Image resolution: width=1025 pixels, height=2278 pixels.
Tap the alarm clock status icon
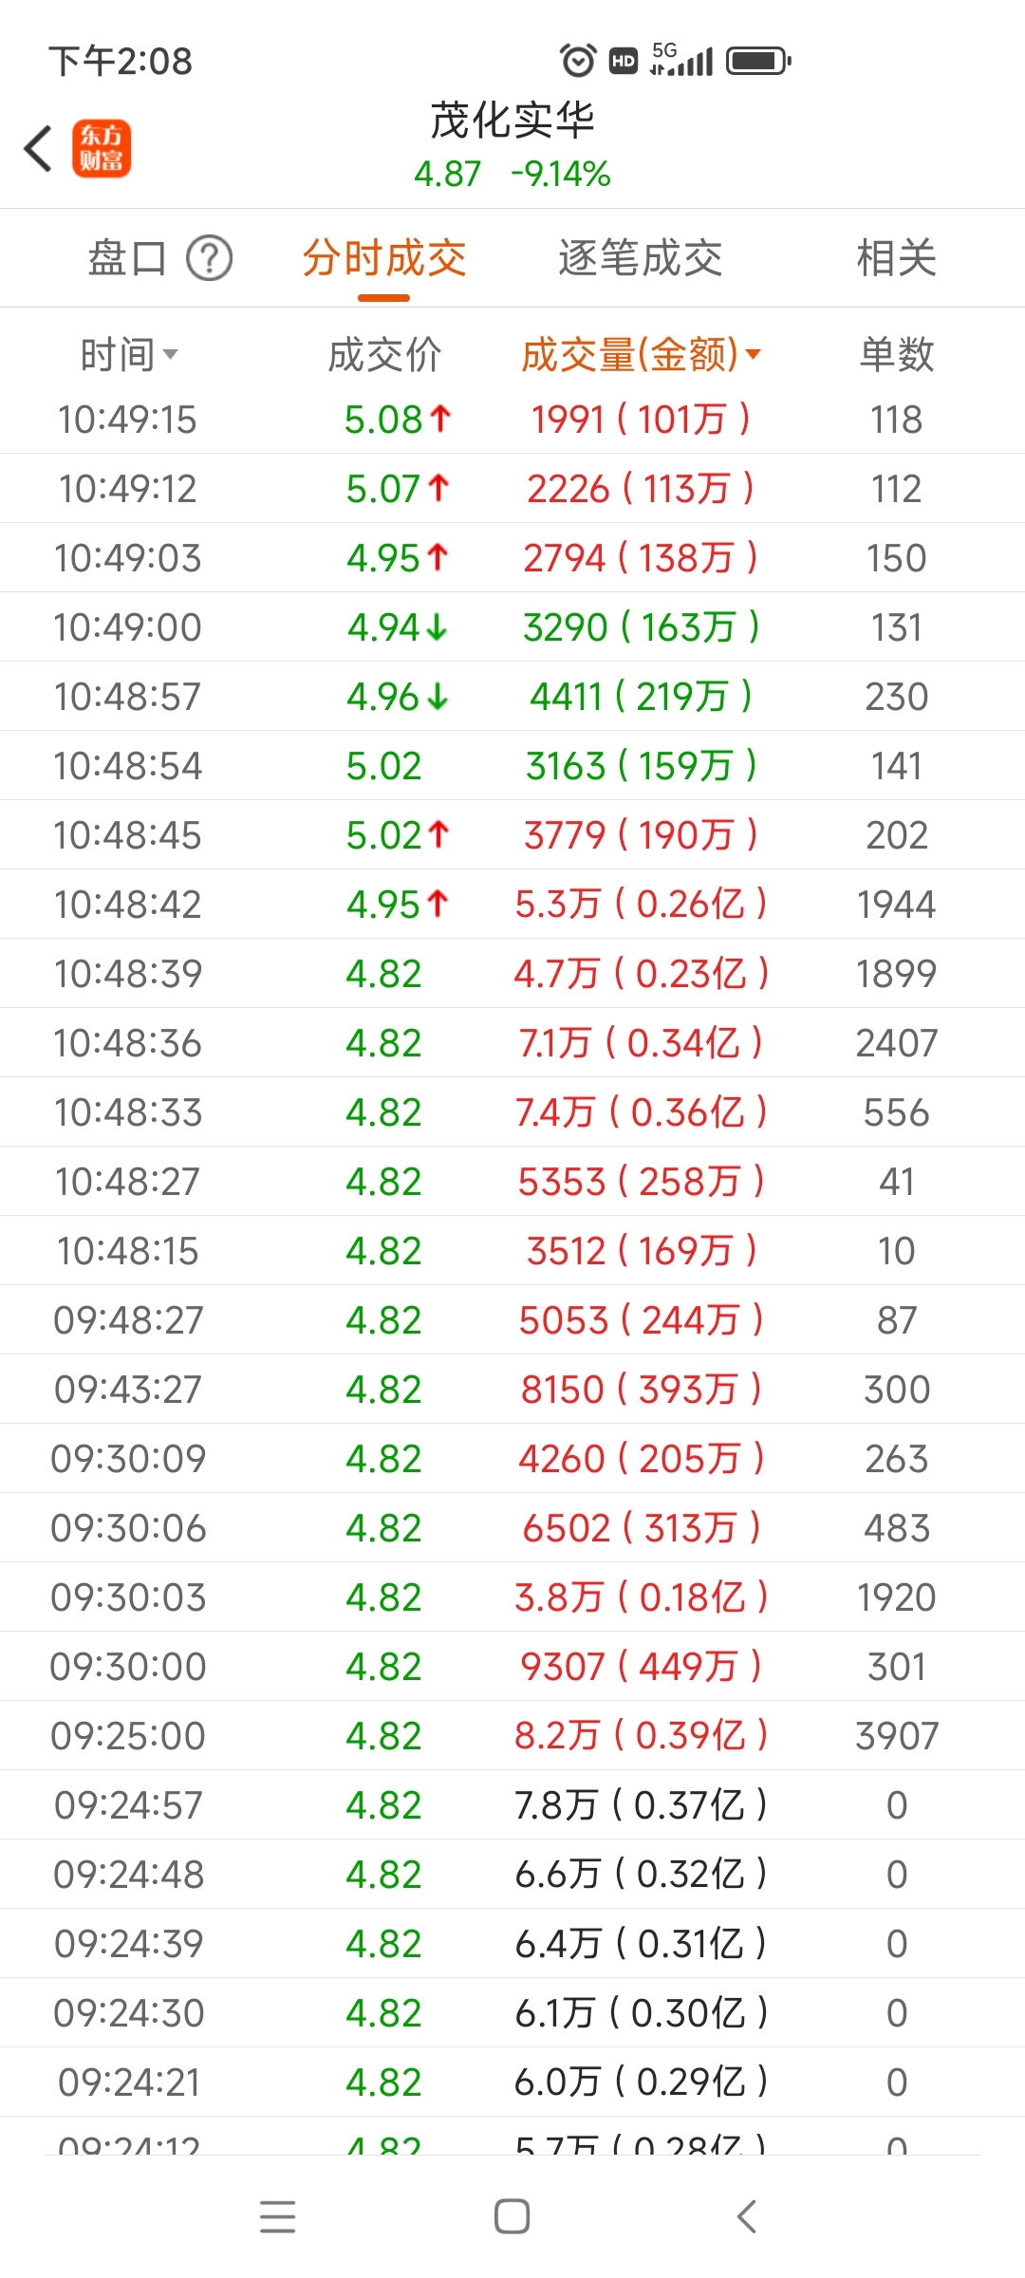[578, 61]
